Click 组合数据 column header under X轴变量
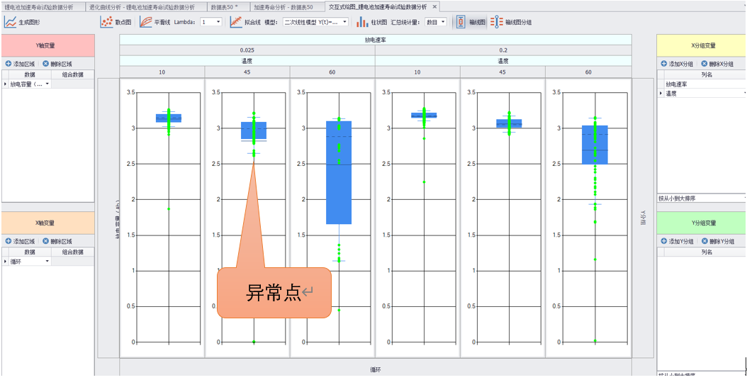Screen dimensions: 747x380 tap(73, 252)
